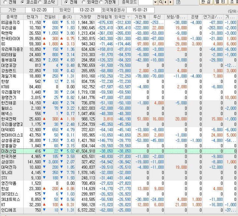Click the previous stock left arrow

tap(166, 2)
